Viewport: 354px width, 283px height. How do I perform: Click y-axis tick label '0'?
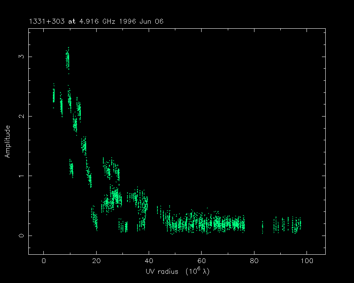click(x=20, y=236)
